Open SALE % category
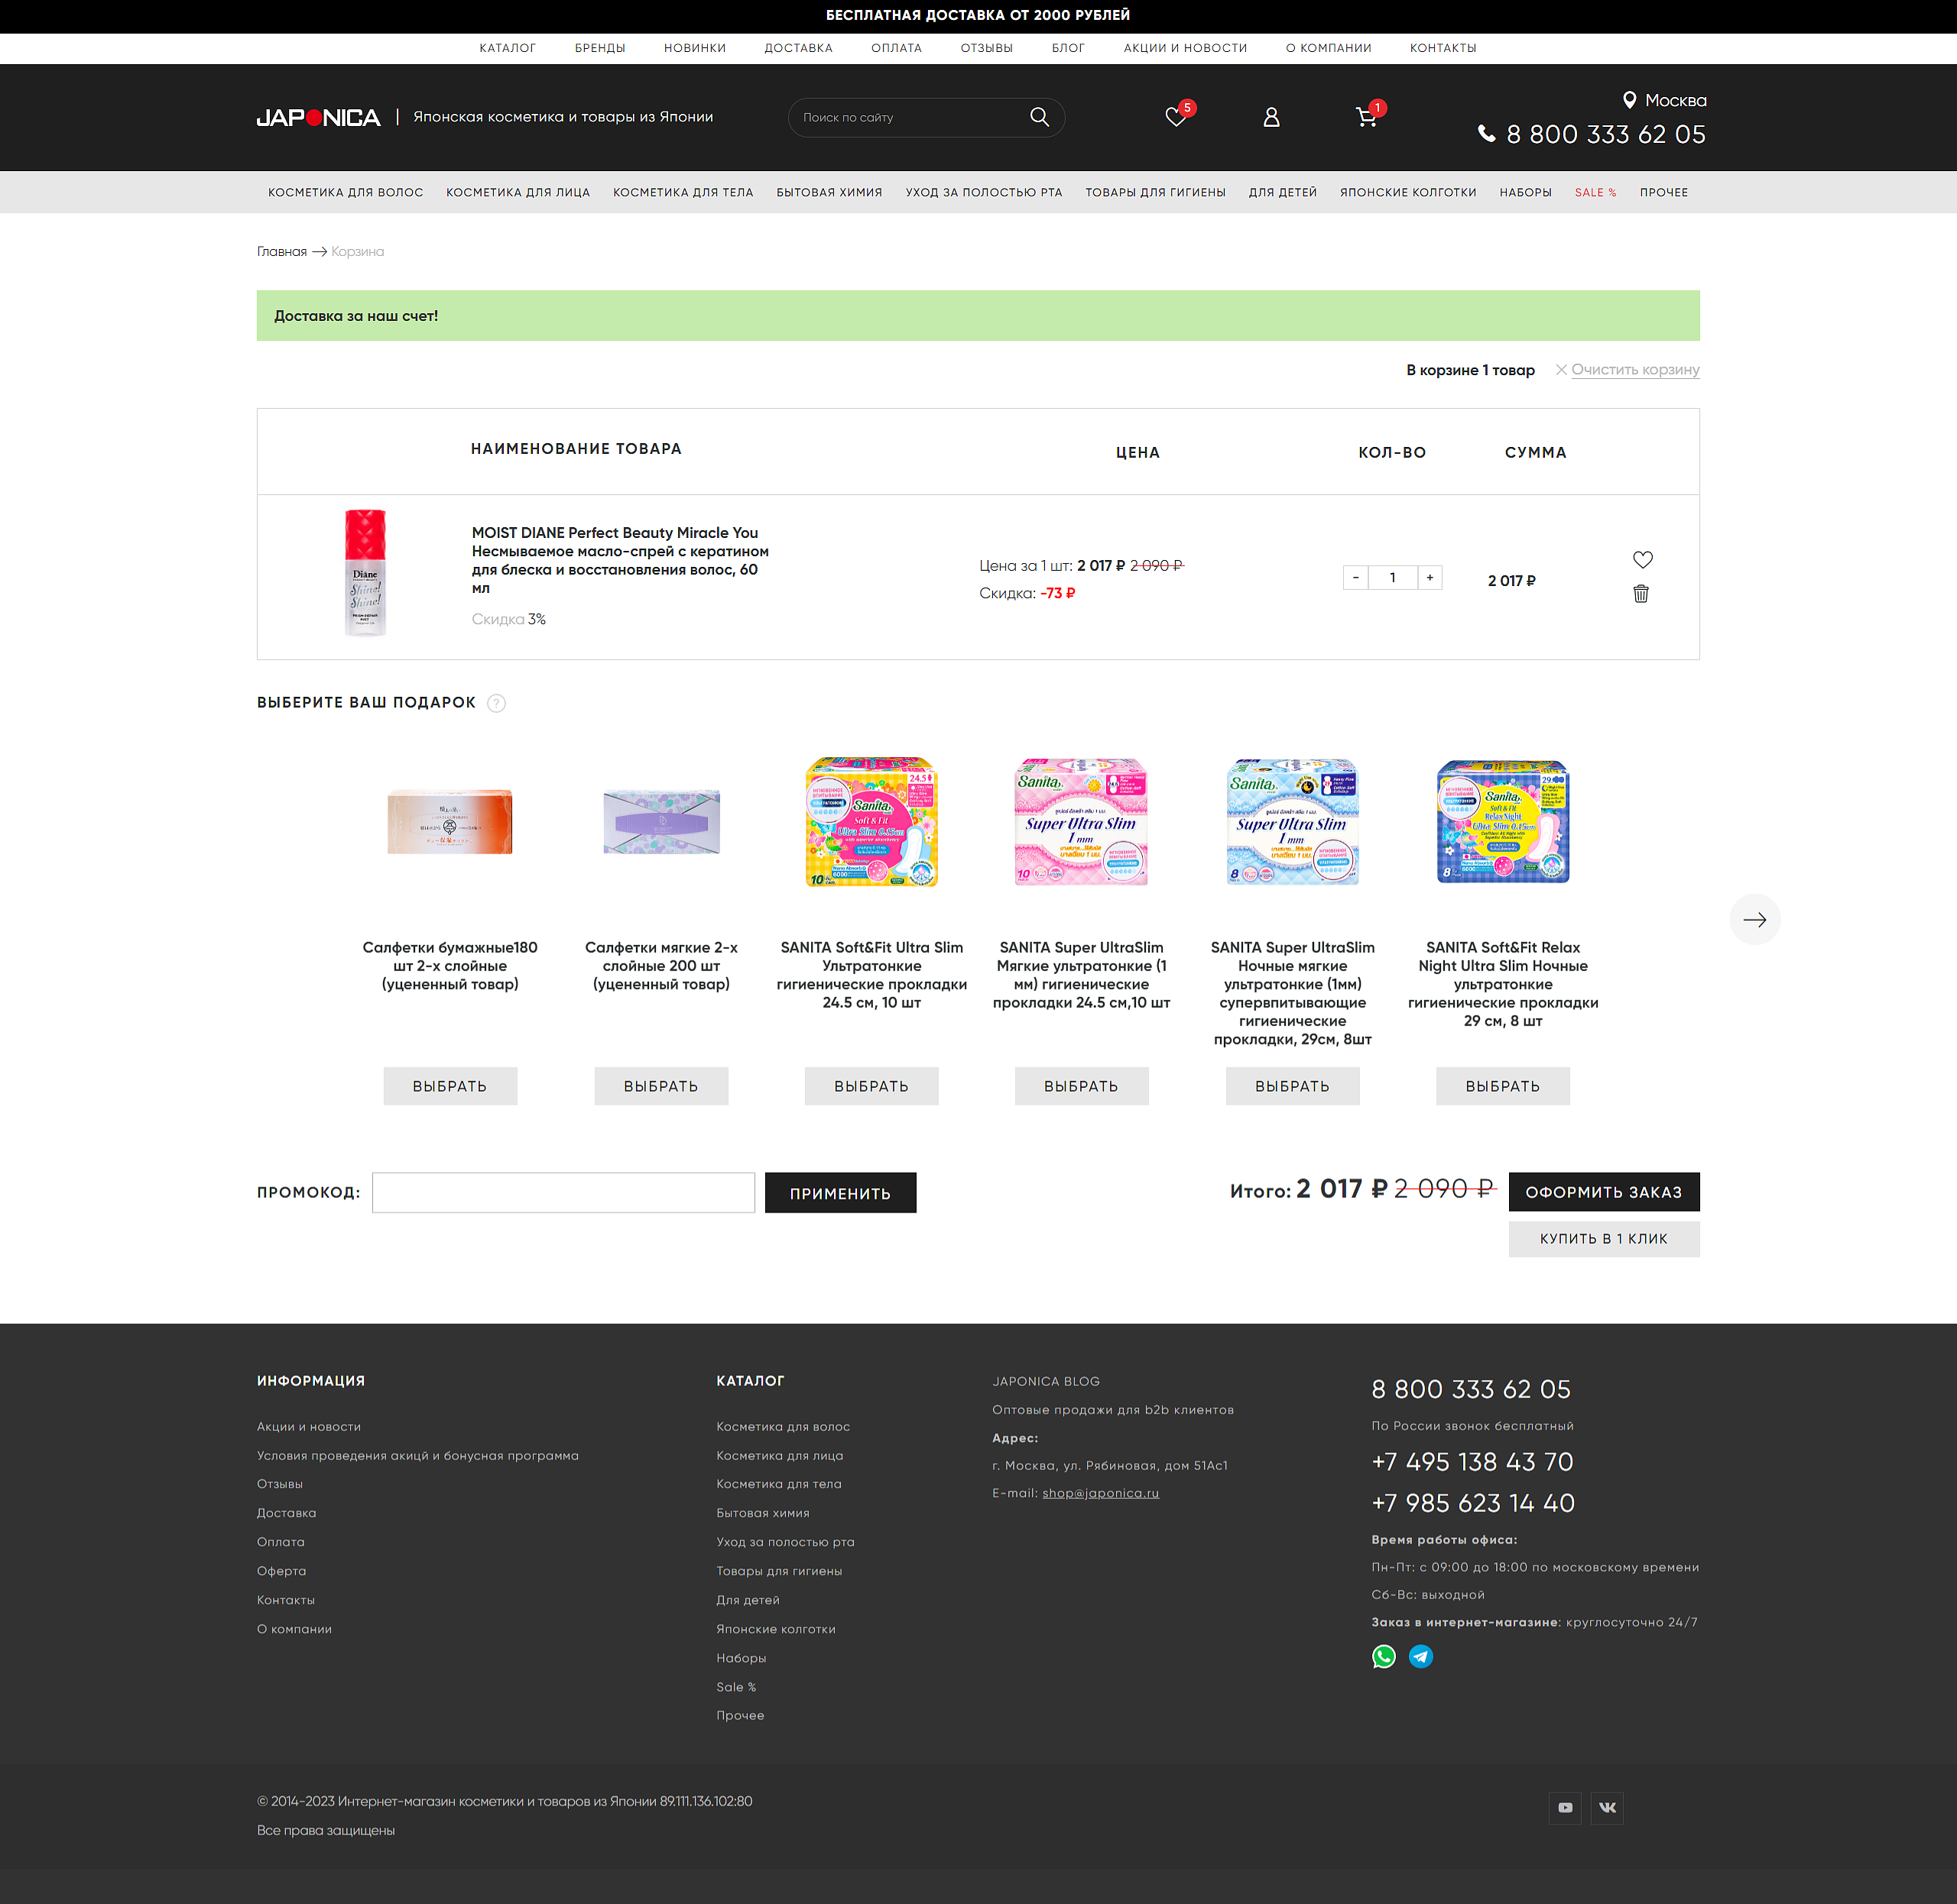Image resolution: width=1957 pixels, height=1904 pixels. pyautogui.click(x=1595, y=192)
